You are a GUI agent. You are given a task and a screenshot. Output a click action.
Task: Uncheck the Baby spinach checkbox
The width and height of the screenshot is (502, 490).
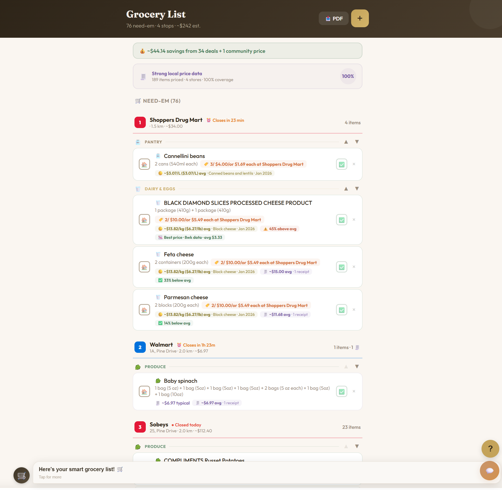click(x=341, y=391)
